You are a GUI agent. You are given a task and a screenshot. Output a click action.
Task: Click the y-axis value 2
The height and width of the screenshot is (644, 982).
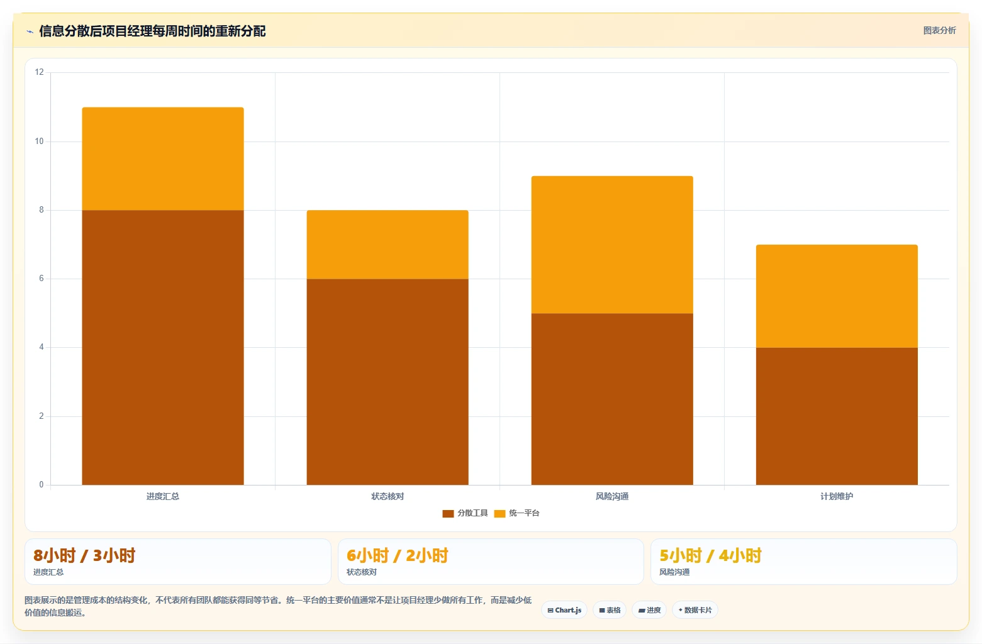point(42,416)
